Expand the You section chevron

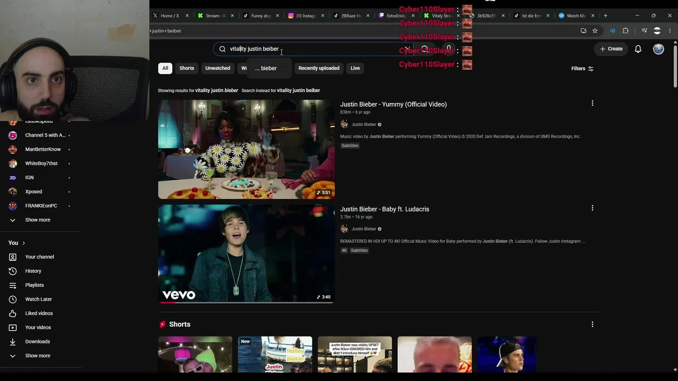point(23,243)
